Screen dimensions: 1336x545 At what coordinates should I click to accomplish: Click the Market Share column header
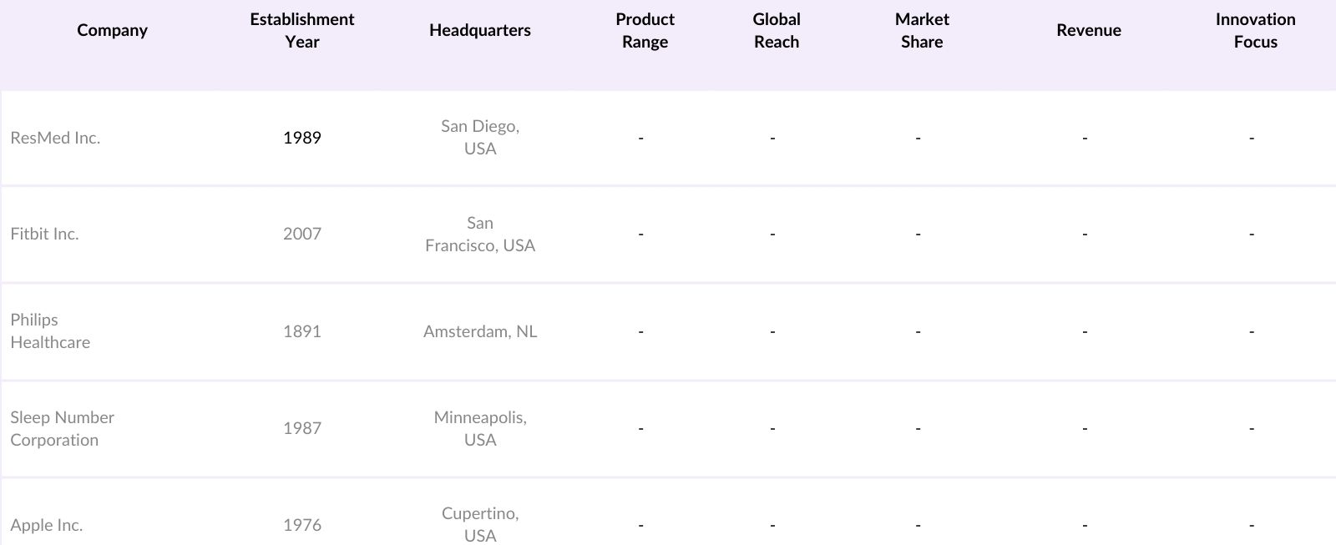coord(922,30)
